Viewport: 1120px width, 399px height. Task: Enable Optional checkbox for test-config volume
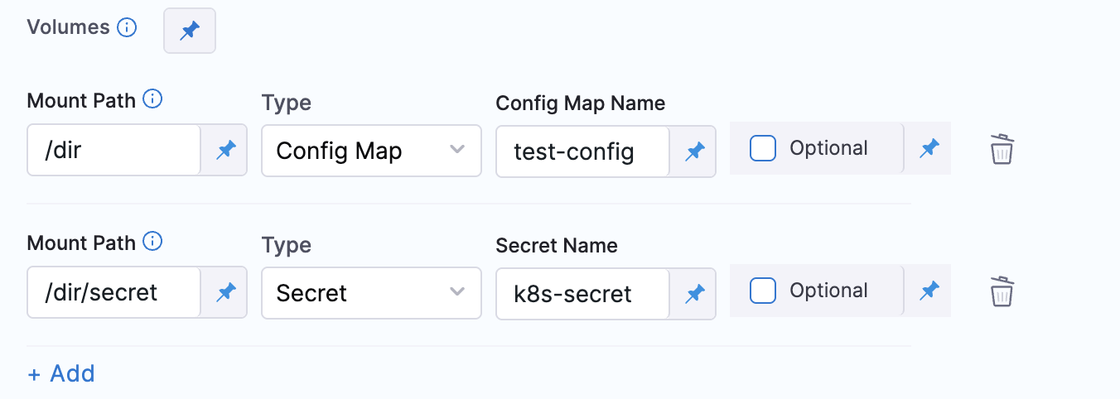763,149
